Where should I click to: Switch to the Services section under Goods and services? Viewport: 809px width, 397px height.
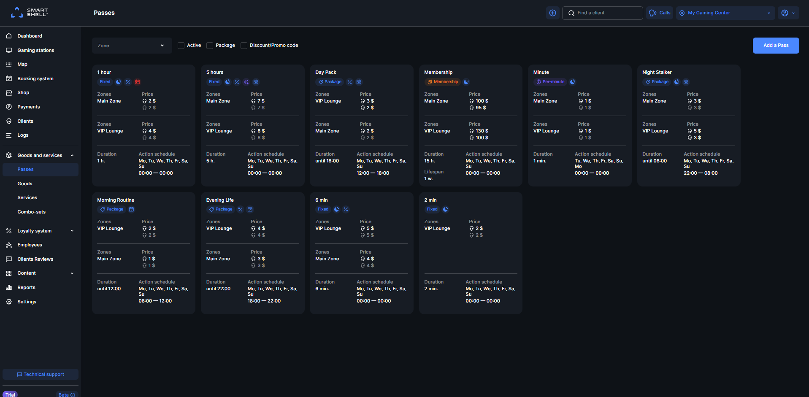point(27,197)
